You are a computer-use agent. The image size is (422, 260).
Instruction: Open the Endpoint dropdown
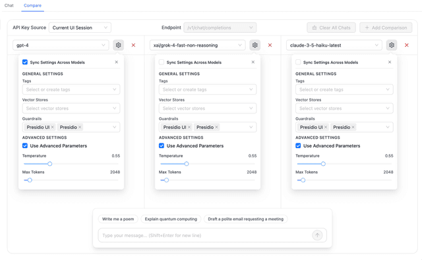pyautogui.click(x=220, y=28)
